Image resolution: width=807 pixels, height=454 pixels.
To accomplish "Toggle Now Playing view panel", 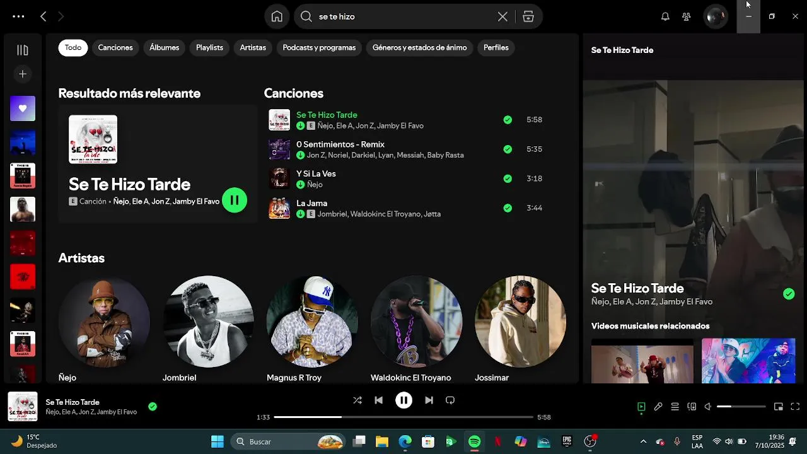I will (641, 407).
